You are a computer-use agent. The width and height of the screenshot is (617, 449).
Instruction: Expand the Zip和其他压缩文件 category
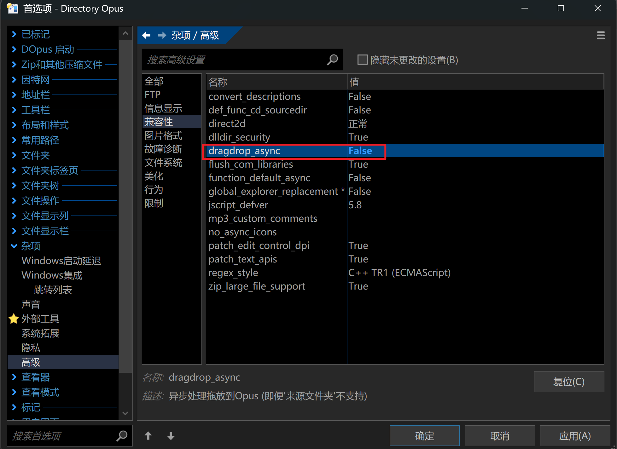[x=14, y=65]
